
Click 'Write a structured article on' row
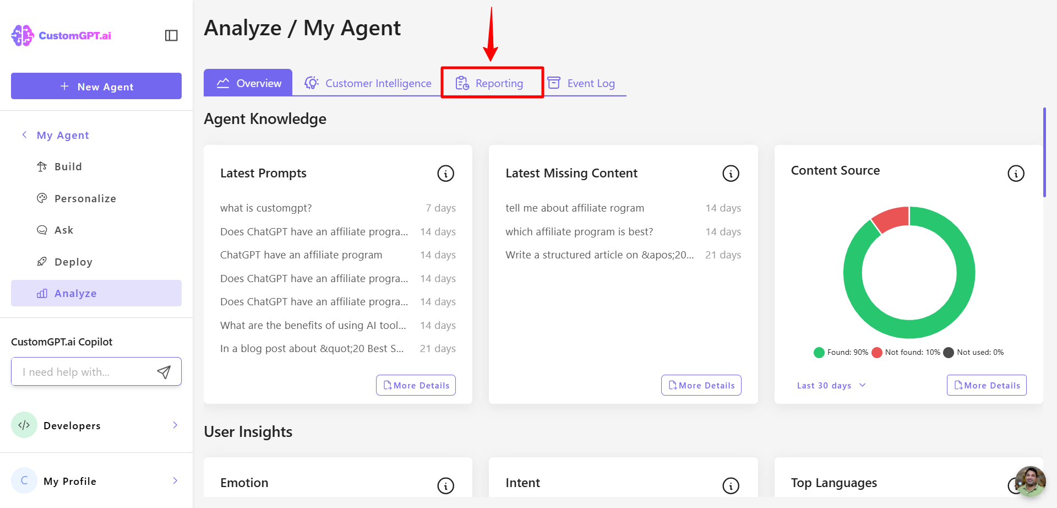point(623,255)
